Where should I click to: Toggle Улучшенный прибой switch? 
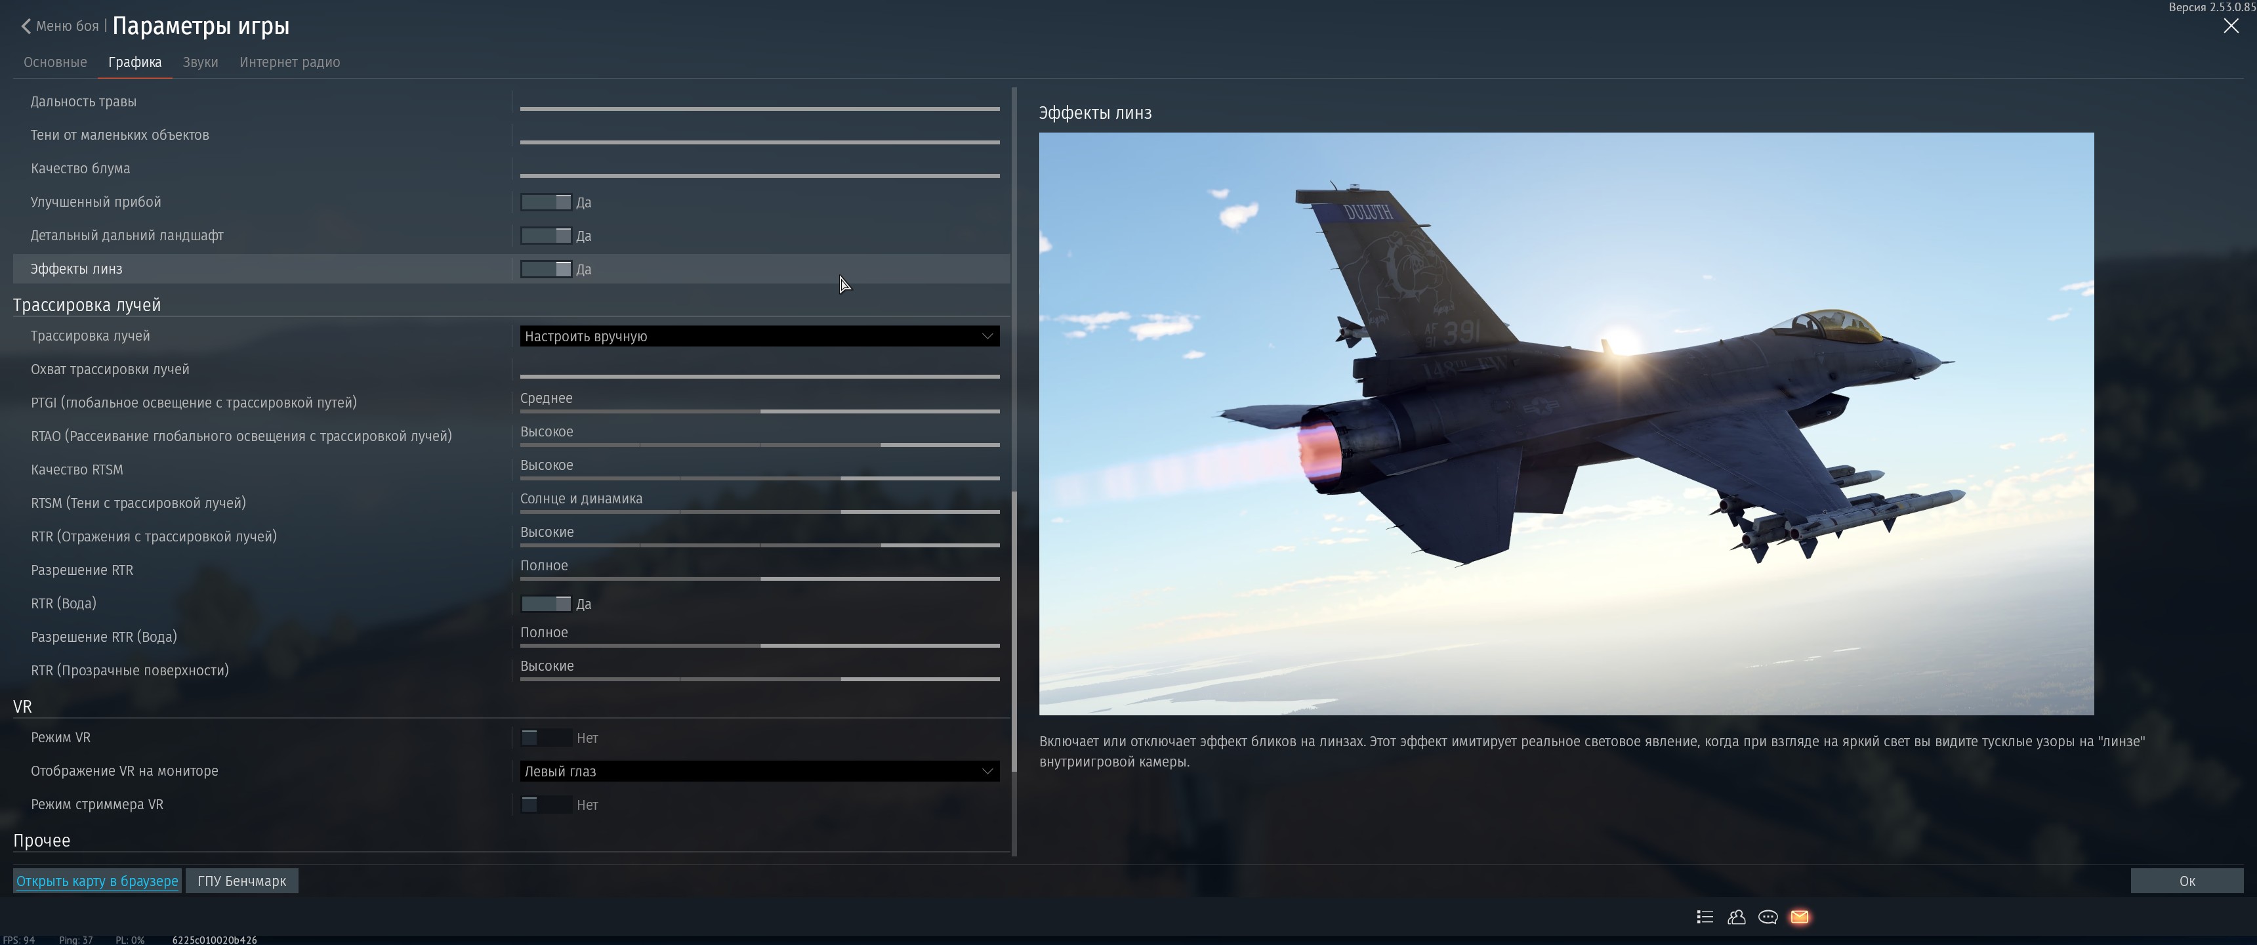click(x=546, y=203)
